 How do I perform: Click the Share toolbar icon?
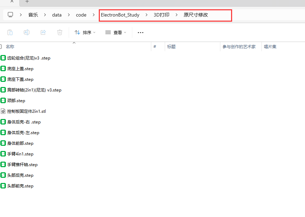(x=43, y=32)
